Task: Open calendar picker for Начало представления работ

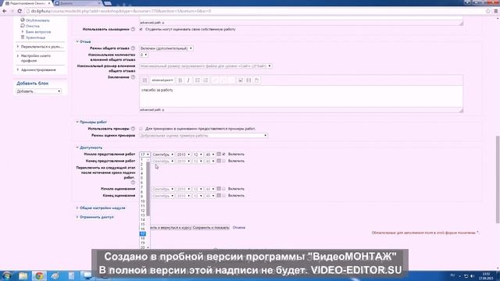Action: tap(219, 155)
